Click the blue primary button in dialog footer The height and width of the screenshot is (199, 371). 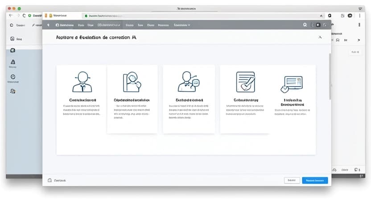(315, 180)
